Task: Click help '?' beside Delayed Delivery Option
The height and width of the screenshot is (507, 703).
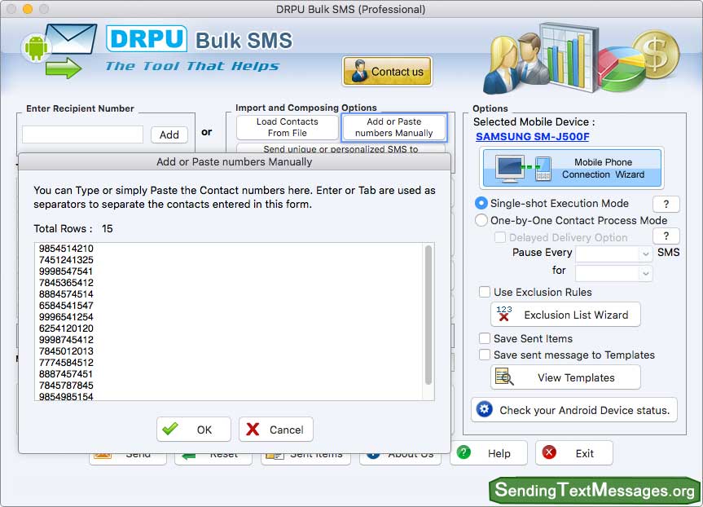Action: [666, 236]
